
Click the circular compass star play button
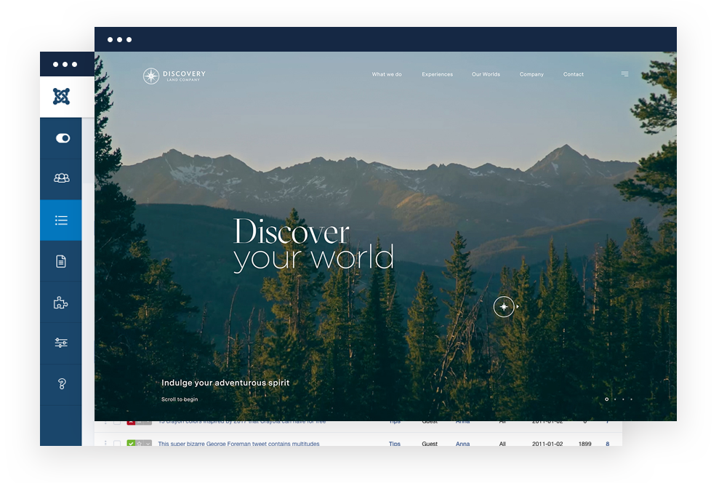(504, 306)
